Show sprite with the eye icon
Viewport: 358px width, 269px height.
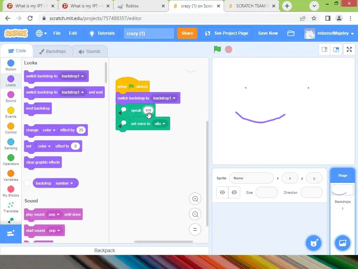coord(222,192)
